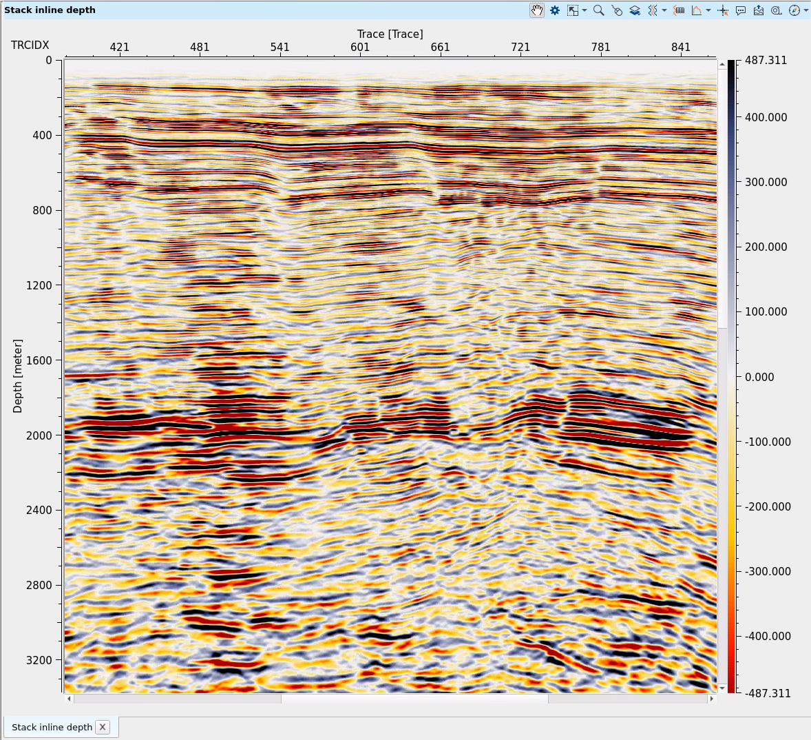The image size is (811, 740).
Task: Select the mouse probe tool
Action: pyautogui.click(x=617, y=10)
